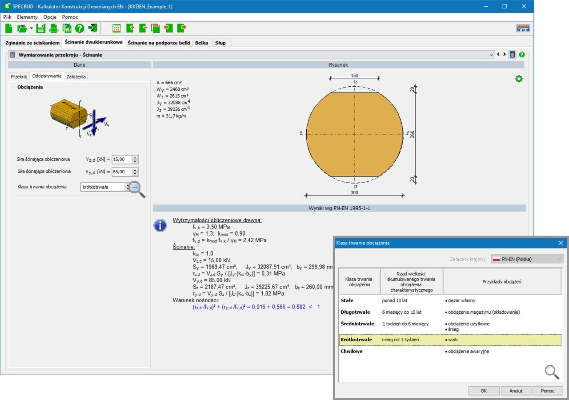Viewport: 569px width, 400px height.
Task: Click the add element plus icon
Action: (130, 28)
